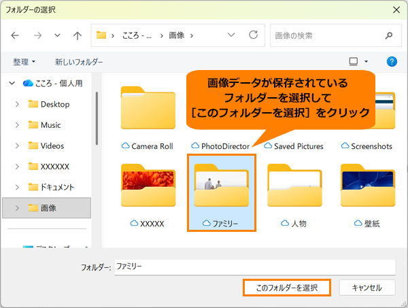The width and height of the screenshot is (408, 308).
Task: Click 新しいフォルダー in the toolbar
Action: pyautogui.click(x=79, y=62)
